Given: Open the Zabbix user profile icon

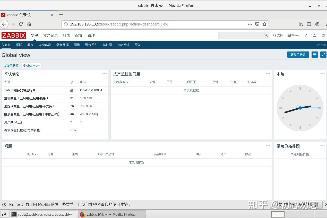Looking at the screenshot, I should click(315, 35).
